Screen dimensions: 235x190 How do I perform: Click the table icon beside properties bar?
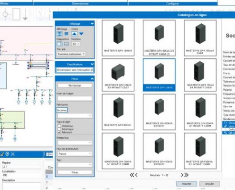click(x=49, y=154)
